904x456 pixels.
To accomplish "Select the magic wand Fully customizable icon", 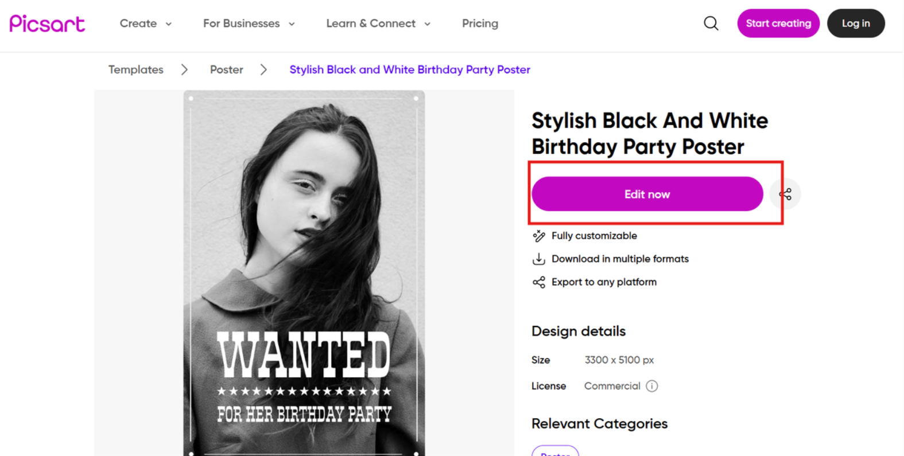I will 538,235.
